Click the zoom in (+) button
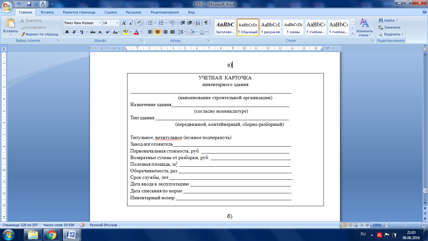 click(424, 225)
